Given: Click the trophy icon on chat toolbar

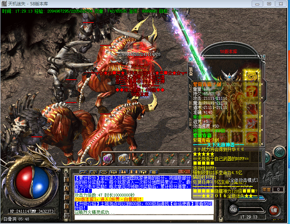Looking at the screenshot, I should [144, 172].
